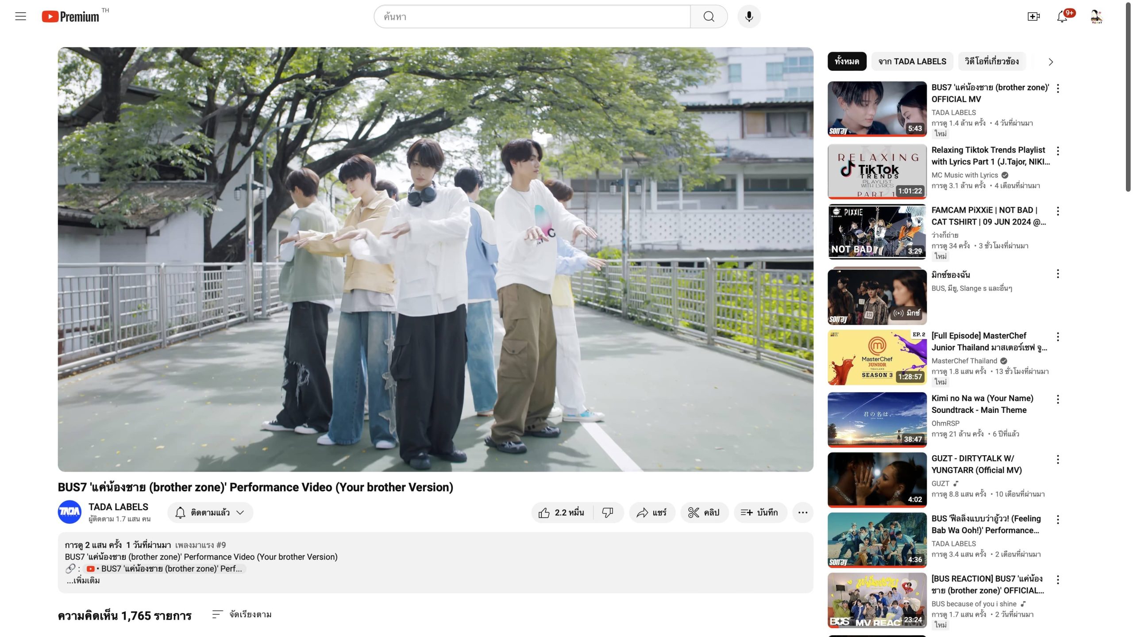Open the notifications bell
This screenshot has width=1133, height=637.
point(1062,17)
